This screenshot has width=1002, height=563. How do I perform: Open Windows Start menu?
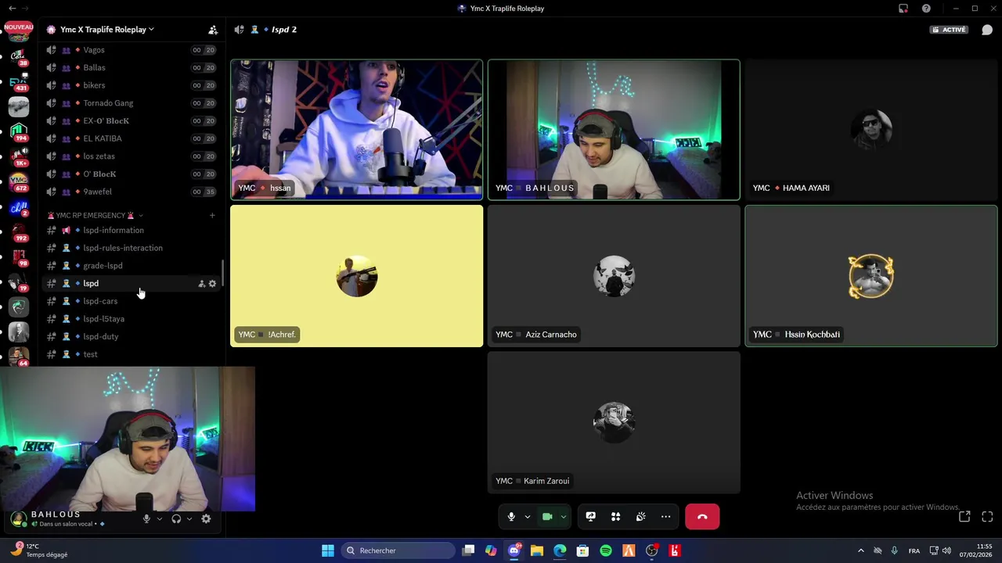pos(328,550)
